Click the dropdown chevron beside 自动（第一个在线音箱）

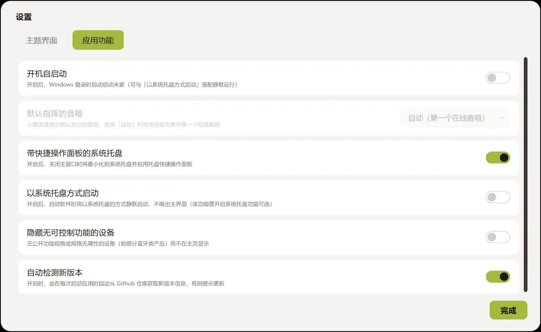[503, 118]
